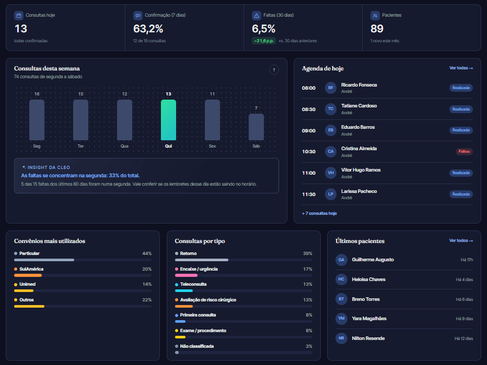
Task: Click the EB avatar for Eduardo Barros
Action: coord(331,130)
